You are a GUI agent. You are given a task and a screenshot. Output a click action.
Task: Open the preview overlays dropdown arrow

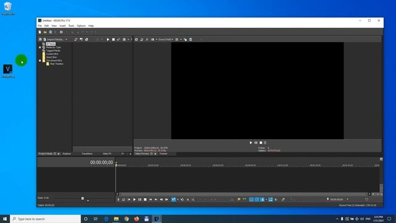[181, 40]
